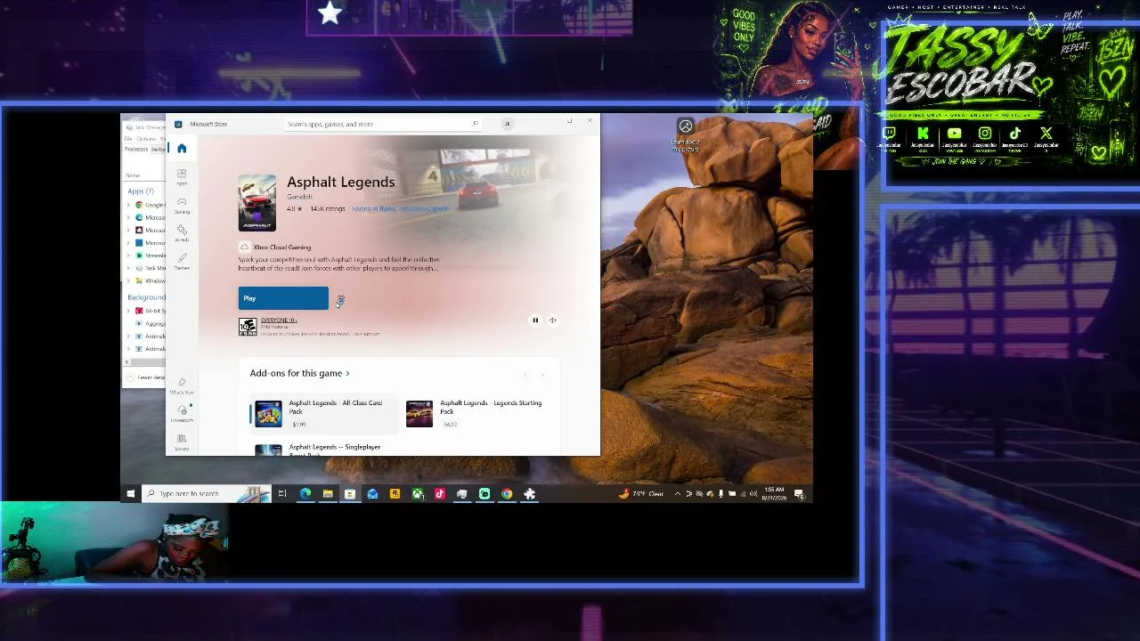Open the Add-ons for this game section
This screenshot has height=641, width=1140.
[x=300, y=373]
